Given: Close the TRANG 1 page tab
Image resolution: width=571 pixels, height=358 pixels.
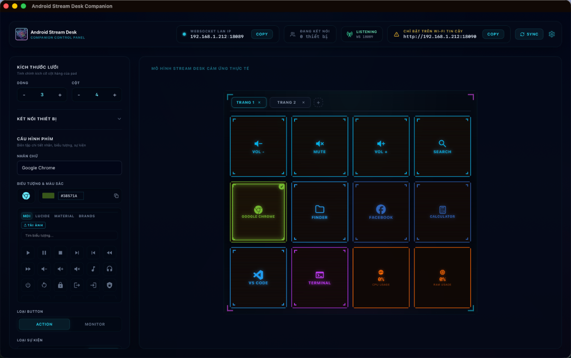Looking at the screenshot, I should 259,102.
